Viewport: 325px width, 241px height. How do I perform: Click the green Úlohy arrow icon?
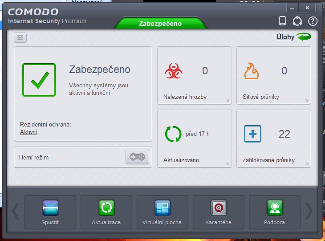tap(304, 37)
